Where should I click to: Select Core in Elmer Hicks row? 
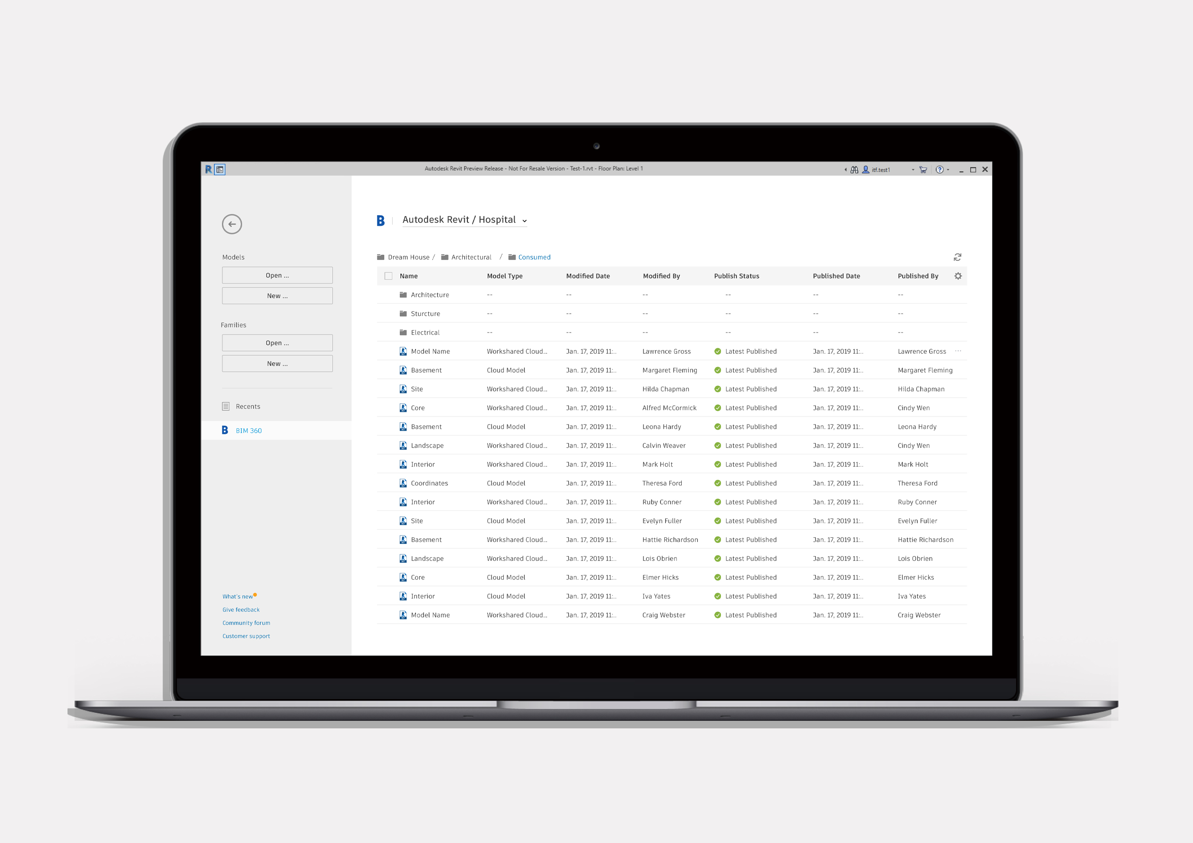point(418,577)
